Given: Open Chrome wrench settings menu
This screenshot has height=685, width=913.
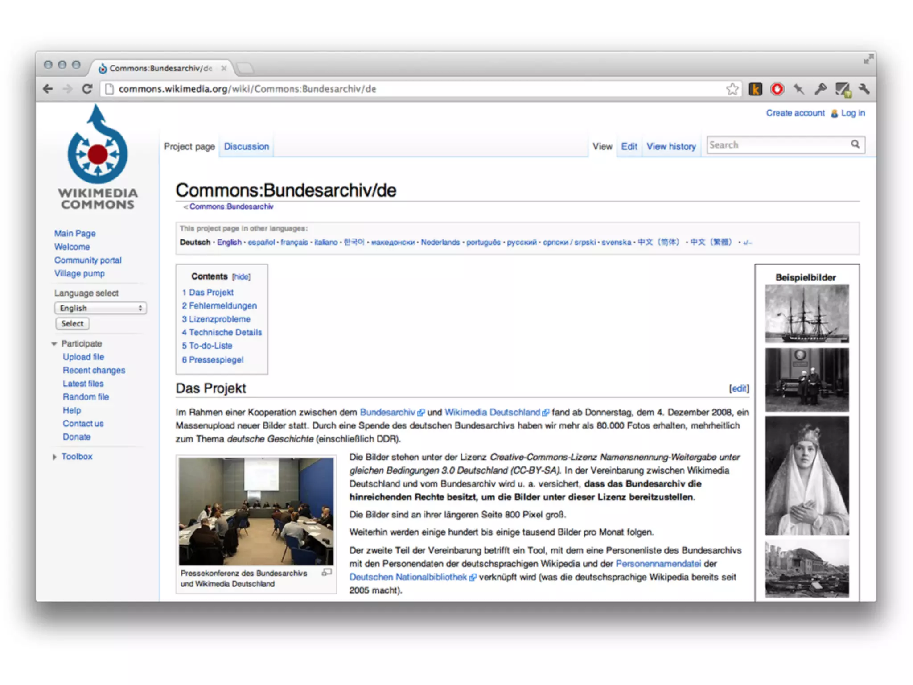Looking at the screenshot, I should [864, 89].
